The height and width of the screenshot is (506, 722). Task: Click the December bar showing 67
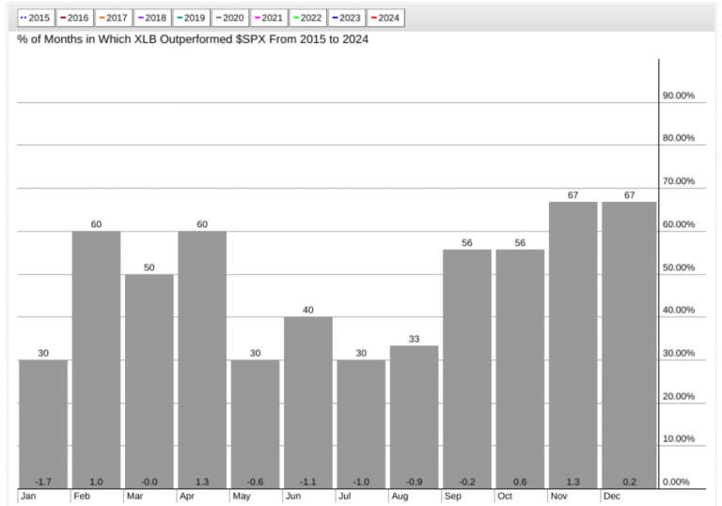pyautogui.click(x=629, y=345)
